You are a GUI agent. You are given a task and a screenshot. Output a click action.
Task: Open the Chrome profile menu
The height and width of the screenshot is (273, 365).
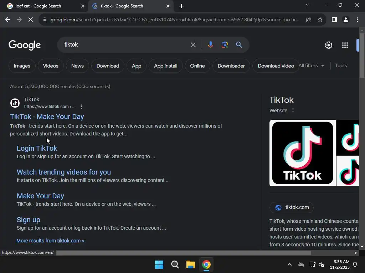(346, 20)
